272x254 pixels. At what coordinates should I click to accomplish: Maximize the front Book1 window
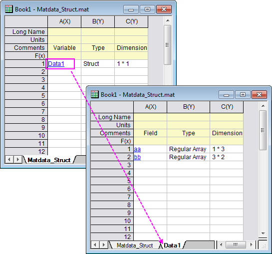coord(243,95)
